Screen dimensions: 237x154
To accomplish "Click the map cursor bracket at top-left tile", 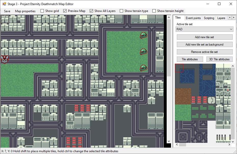I will click(5, 19).
